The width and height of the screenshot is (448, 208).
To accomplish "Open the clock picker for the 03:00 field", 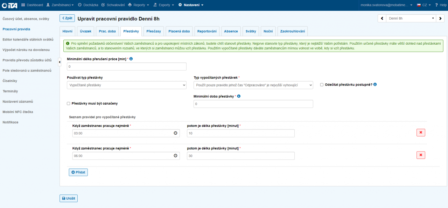I will [175, 133].
